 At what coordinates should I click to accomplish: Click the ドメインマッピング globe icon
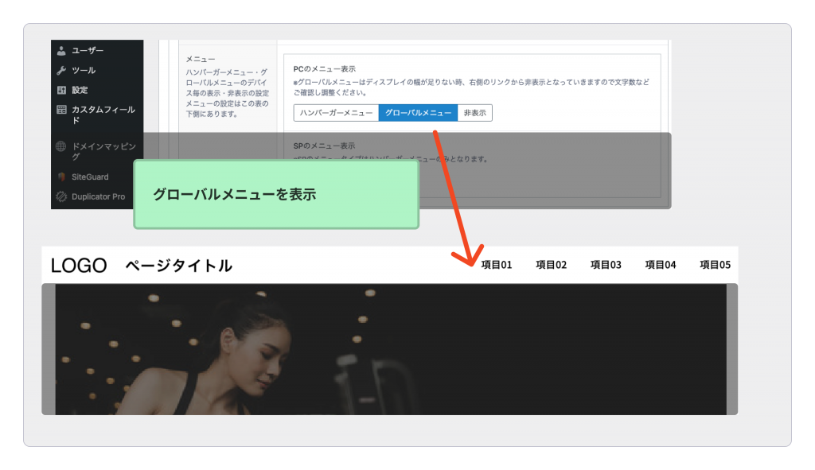pyautogui.click(x=61, y=147)
